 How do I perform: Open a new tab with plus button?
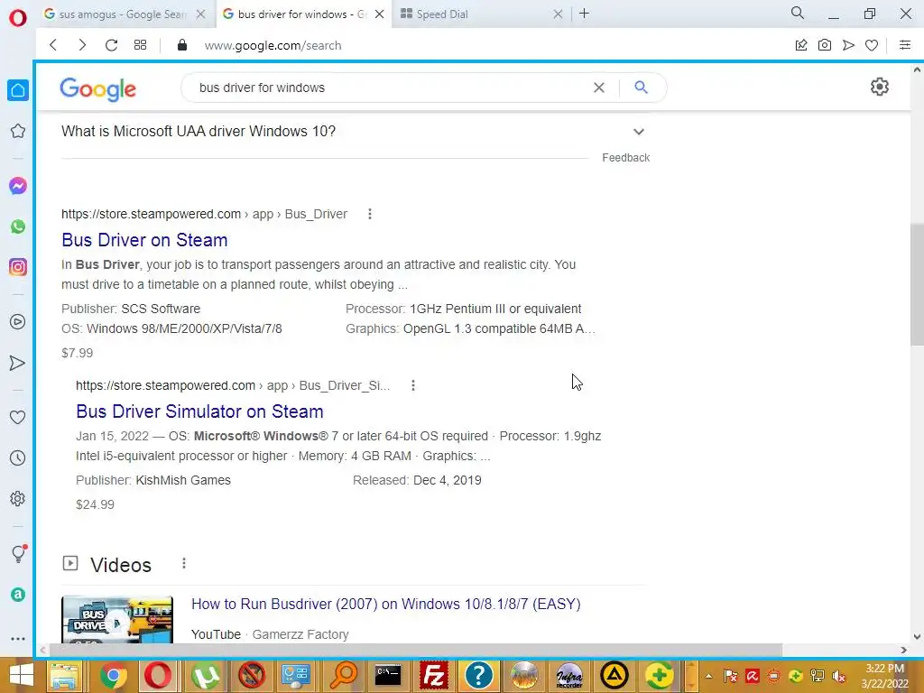tap(584, 14)
